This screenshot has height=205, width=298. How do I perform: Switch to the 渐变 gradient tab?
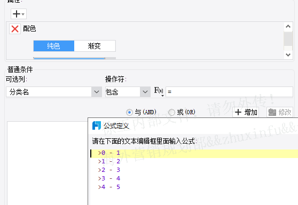[x=95, y=46]
